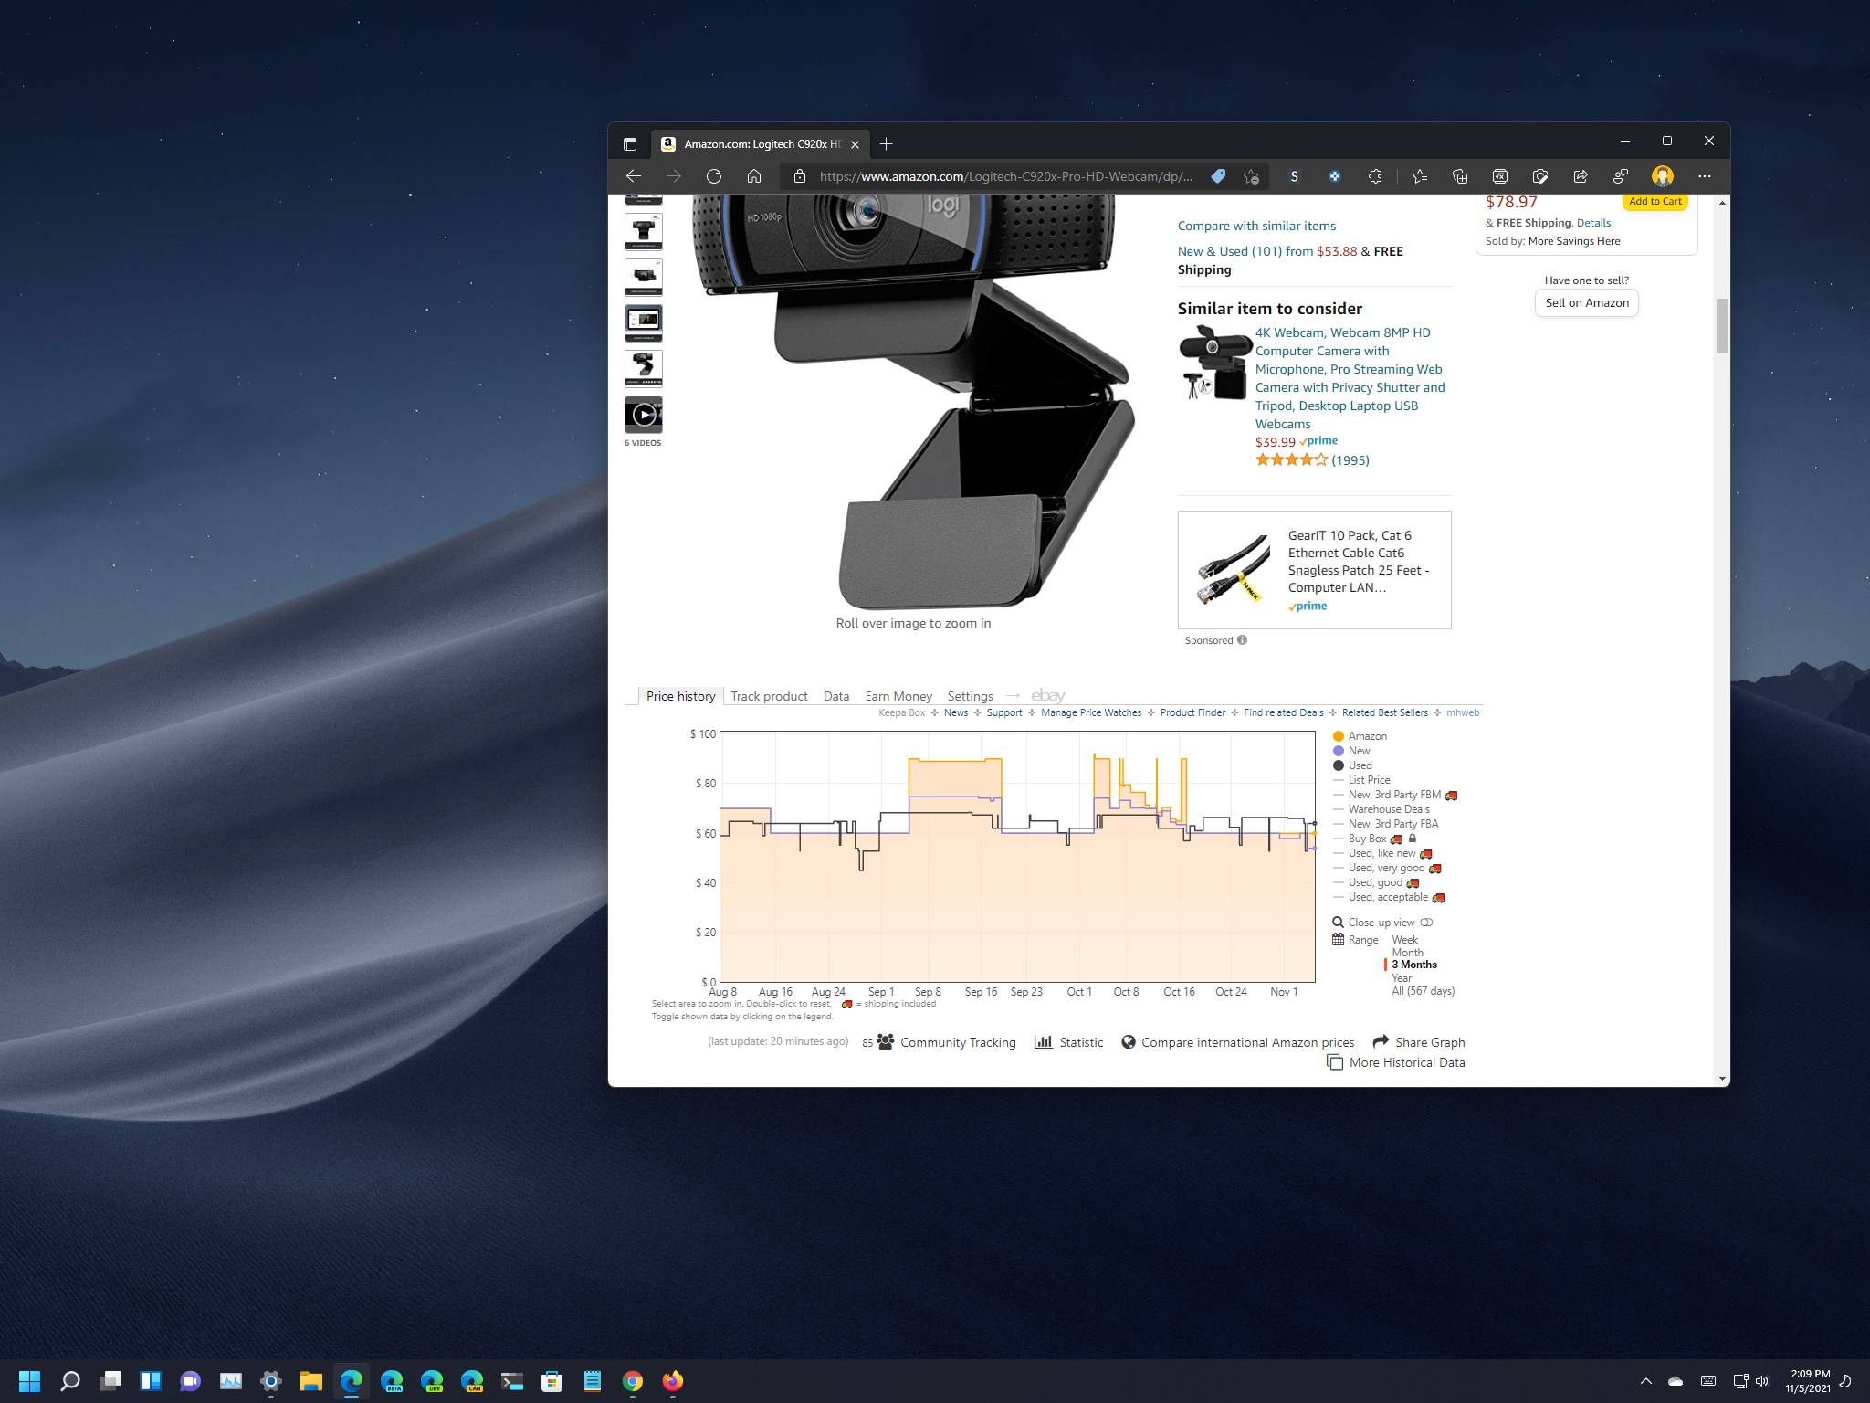Open the Tab actions menu icon
This screenshot has width=1870, height=1403.
tap(629, 143)
